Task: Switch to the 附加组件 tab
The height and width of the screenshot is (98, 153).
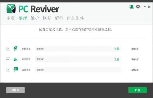Action: (75, 18)
